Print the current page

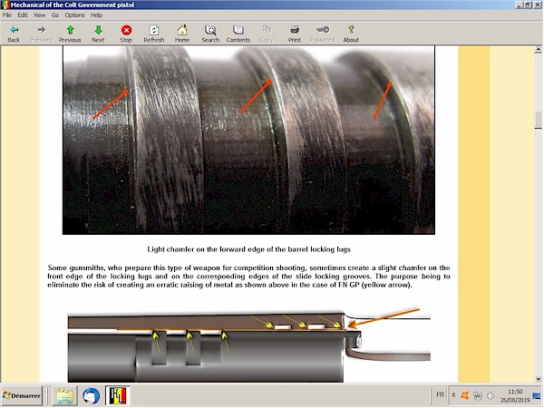tap(295, 34)
